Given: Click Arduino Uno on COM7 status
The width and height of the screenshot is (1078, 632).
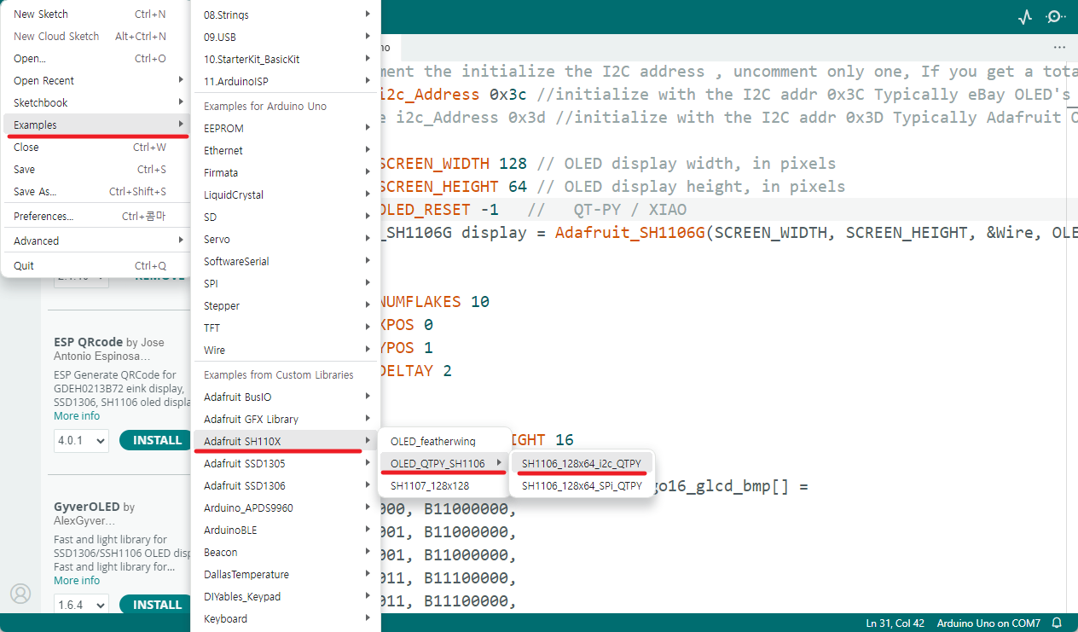Looking at the screenshot, I should (x=988, y=623).
